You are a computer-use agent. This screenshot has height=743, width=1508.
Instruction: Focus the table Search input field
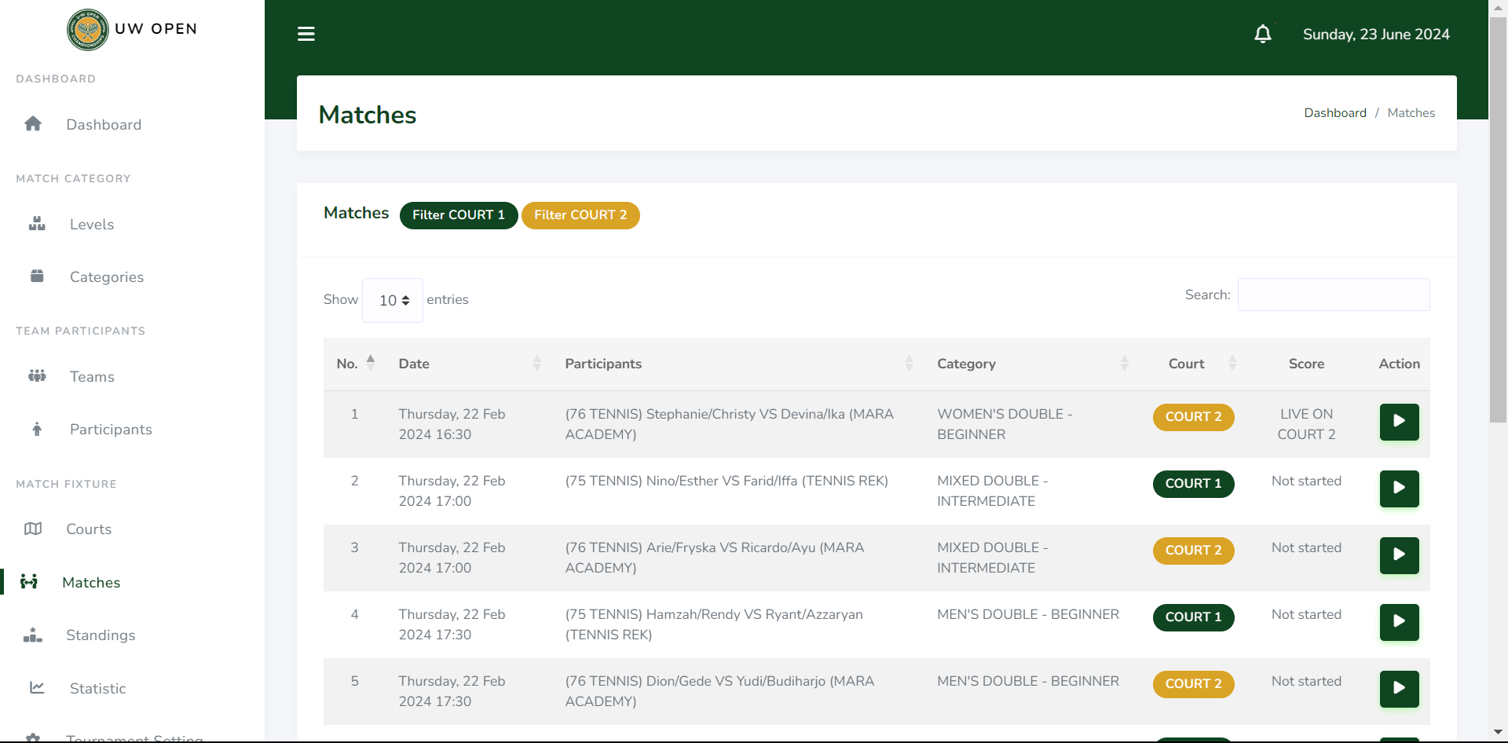tap(1334, 295)
